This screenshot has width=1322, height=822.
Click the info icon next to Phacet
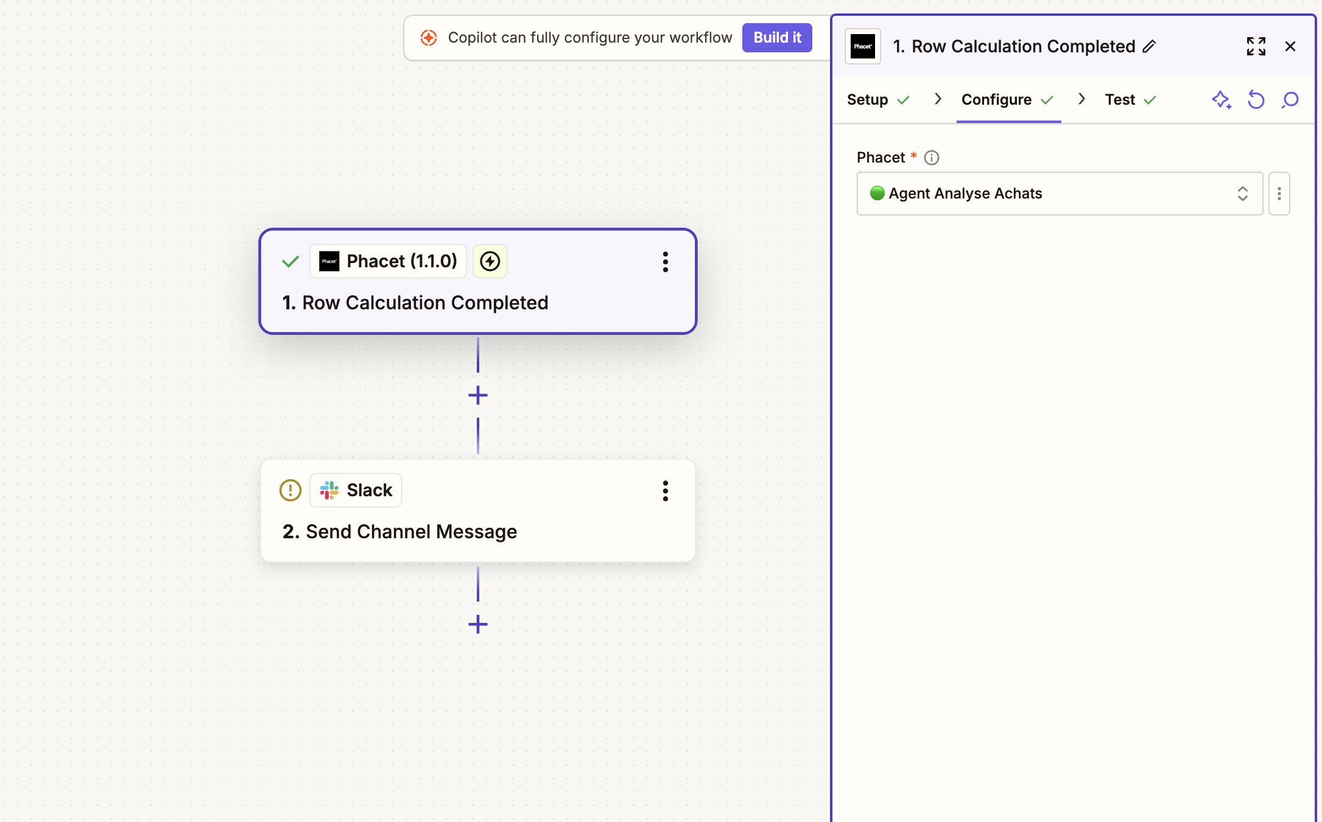click(931, 158)
